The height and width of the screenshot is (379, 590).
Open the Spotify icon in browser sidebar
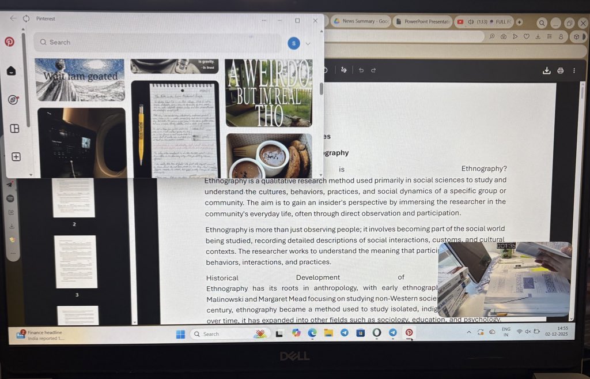[10, 198]
